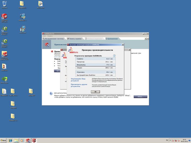Click the Обзор... button in SolidWorks Rx
The height and width of the screenshot is (143, 191).
[x=141, y=97]
